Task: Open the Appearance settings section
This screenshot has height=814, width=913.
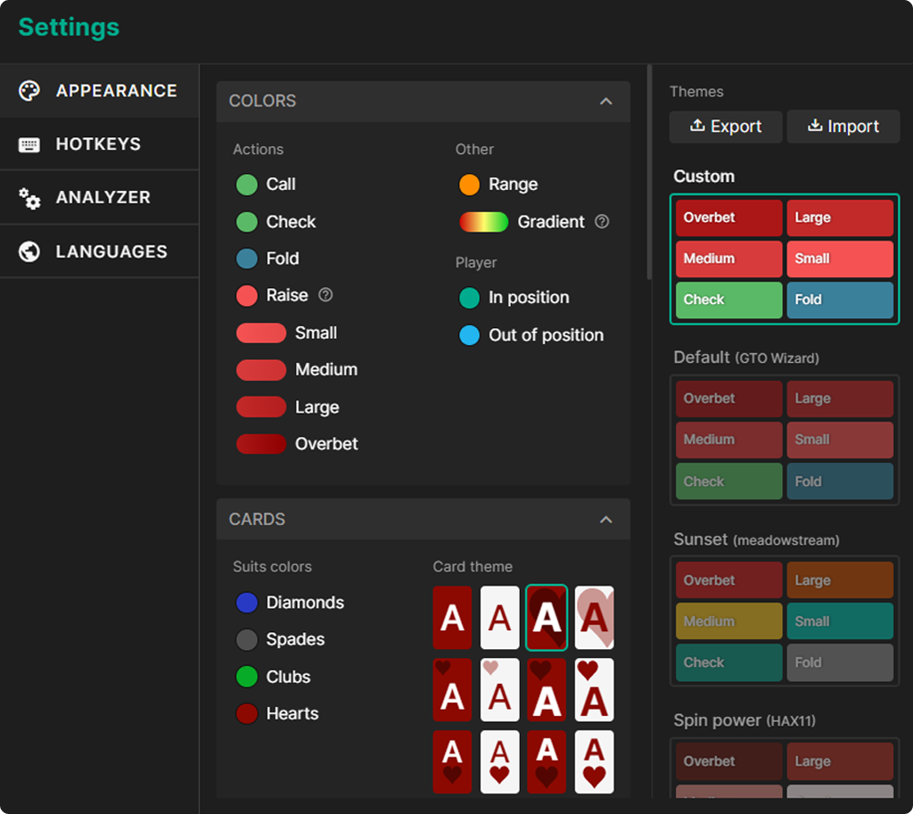Action: click(x=99, y=91)
